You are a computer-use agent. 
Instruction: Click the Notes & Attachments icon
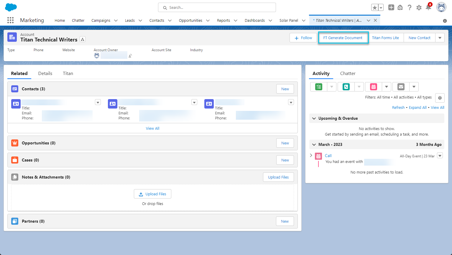pyautogui.click(x=15, y=177)
